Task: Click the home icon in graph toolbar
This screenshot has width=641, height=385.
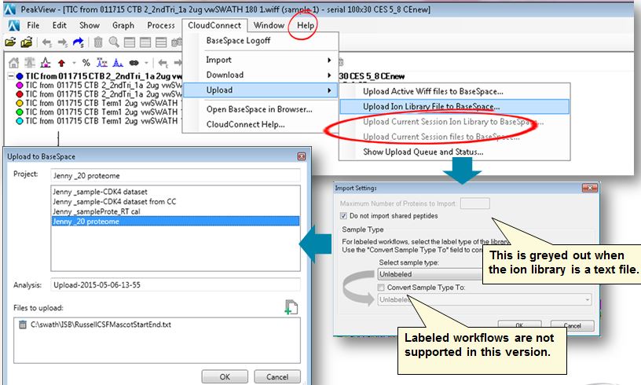Action: (14, 63)
